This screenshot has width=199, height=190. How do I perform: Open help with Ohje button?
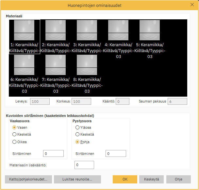pos(178,179)
